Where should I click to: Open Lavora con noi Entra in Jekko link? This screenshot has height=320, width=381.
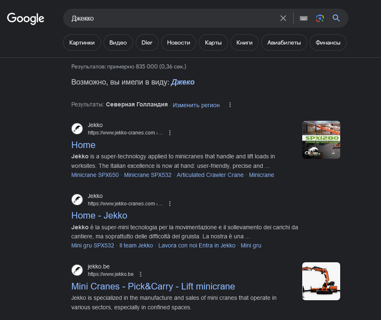(x=197, y=245)
